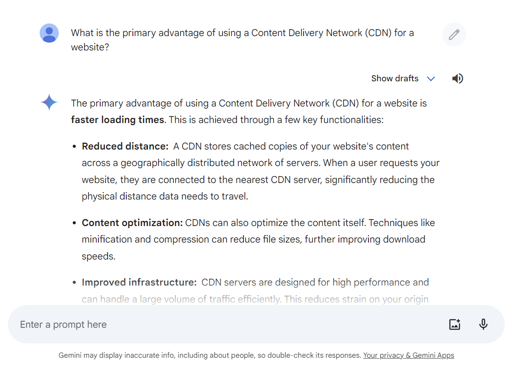Click the Show drafts label
The width and height of the screenshot is (510, 366).
(x=395, y=79)
